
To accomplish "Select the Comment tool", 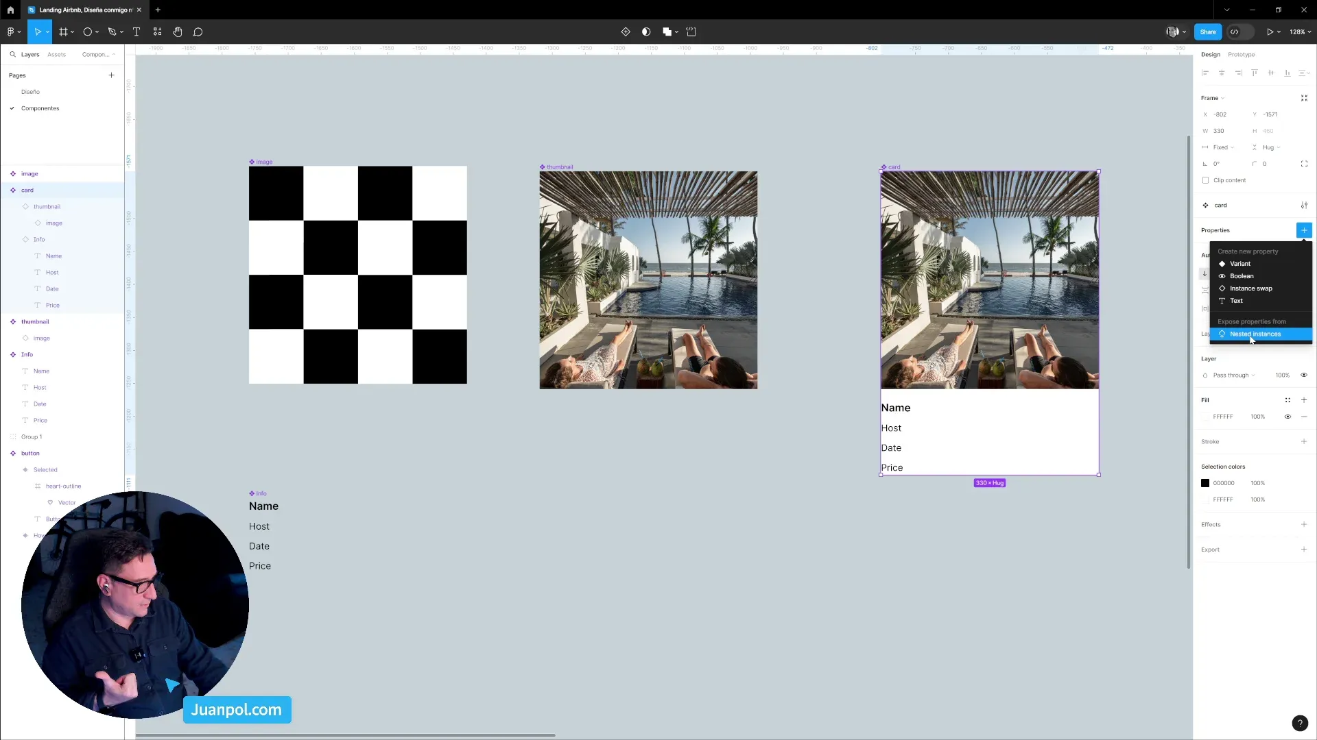I will tap(198, 32).
